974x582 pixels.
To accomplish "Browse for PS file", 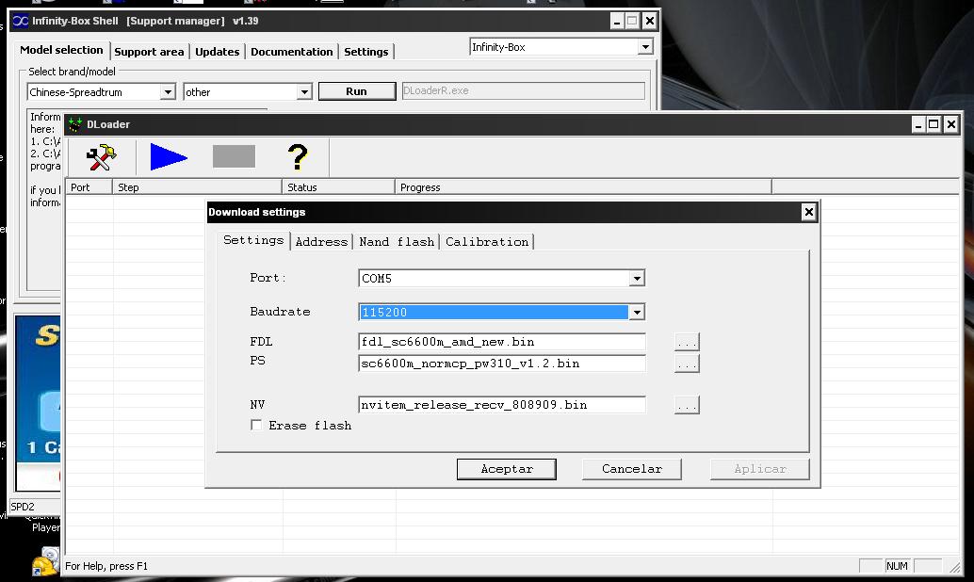I will [687, 364].
